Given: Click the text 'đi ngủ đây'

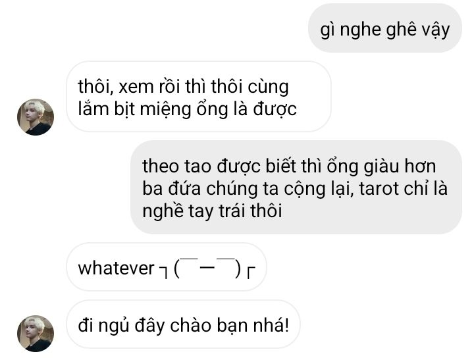Looking at the screenshot, I should [122, 326].
